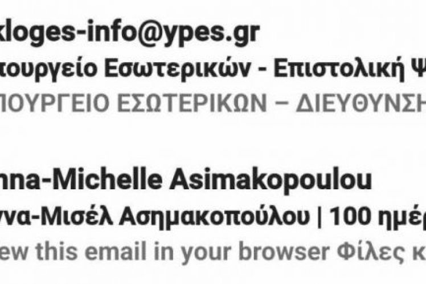Open the email from ekloges-info@ypes.gr

coord(129,32)
